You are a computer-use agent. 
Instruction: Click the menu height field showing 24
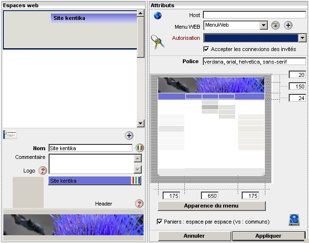click(x=297, y=98)
